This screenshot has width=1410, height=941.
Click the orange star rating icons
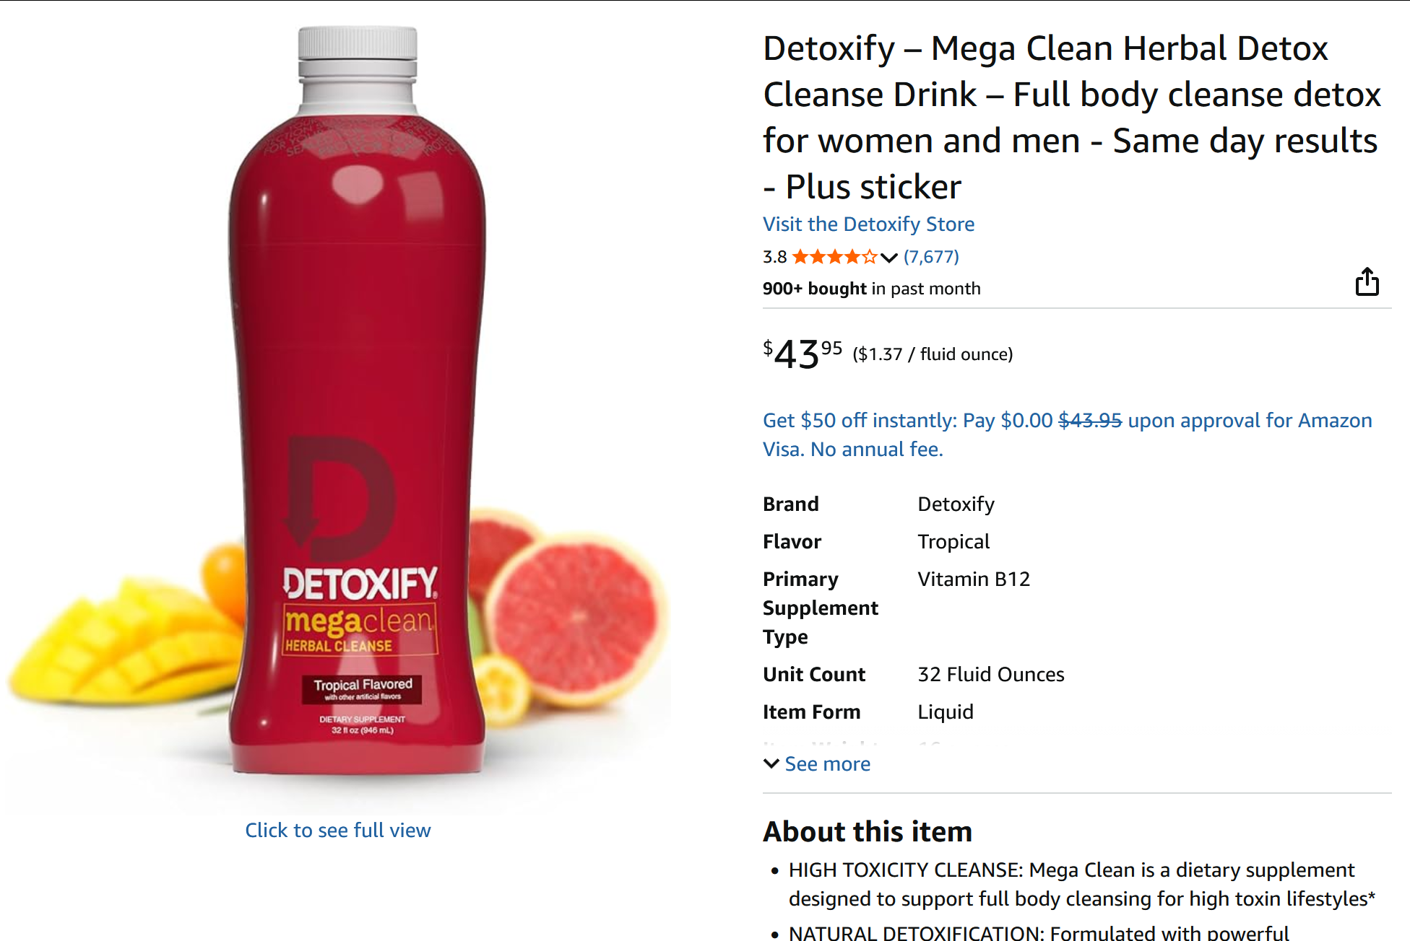click(x=834, y=257)
